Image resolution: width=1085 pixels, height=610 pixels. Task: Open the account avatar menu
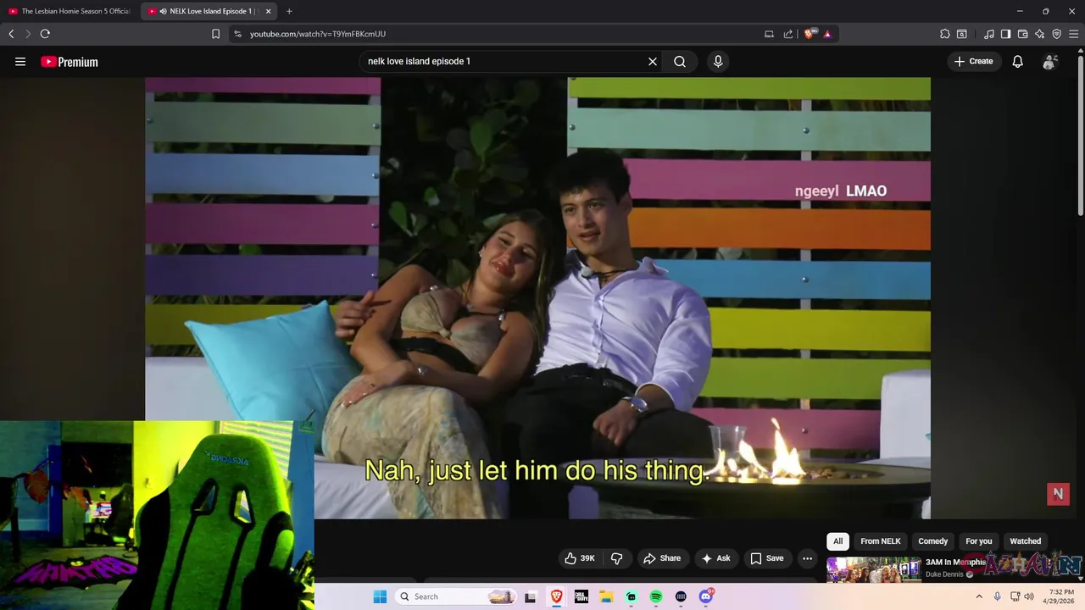tap(1050, 62)
